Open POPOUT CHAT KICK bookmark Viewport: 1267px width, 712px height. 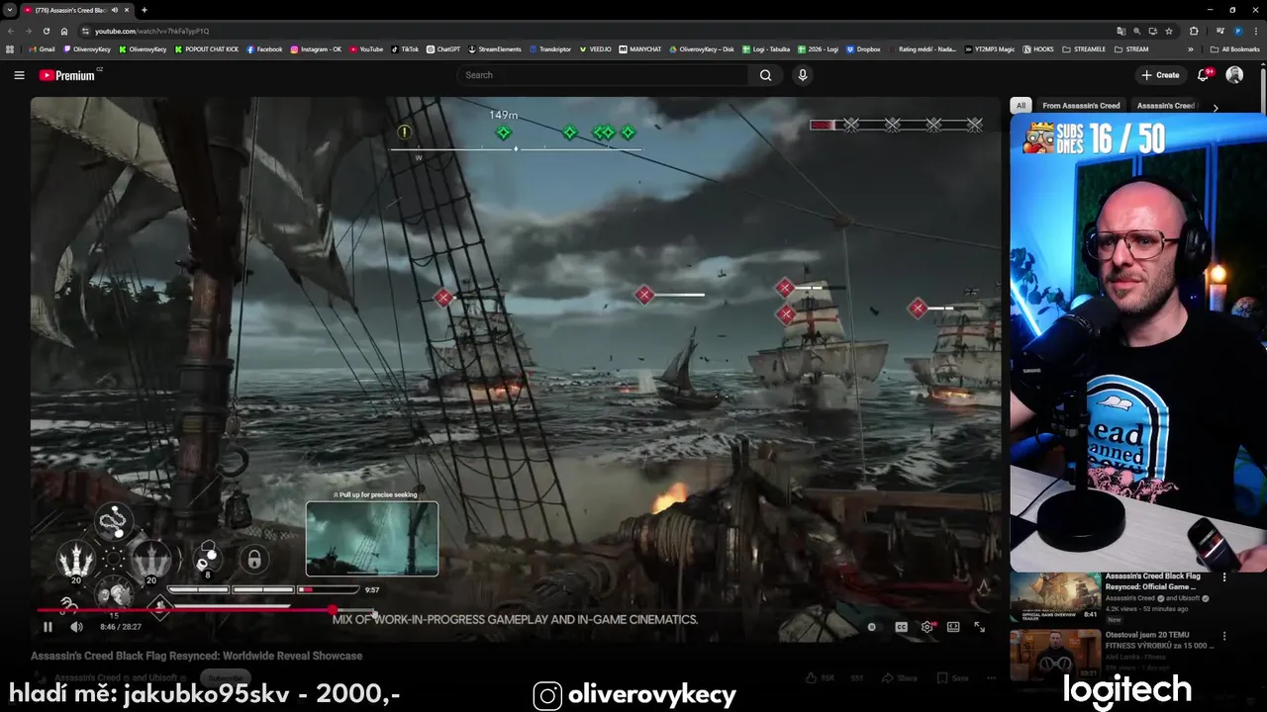(x=207, y=48)
